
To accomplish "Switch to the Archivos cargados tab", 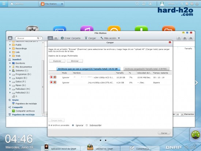I will click(147, 69).
